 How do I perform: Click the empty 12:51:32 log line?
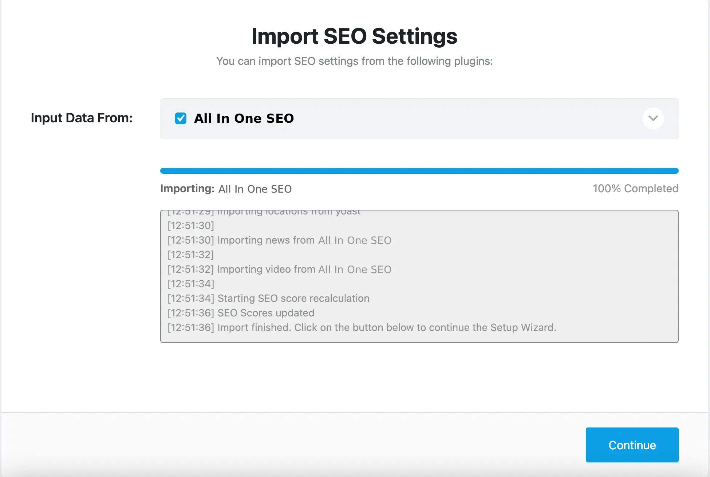point(191,255)
